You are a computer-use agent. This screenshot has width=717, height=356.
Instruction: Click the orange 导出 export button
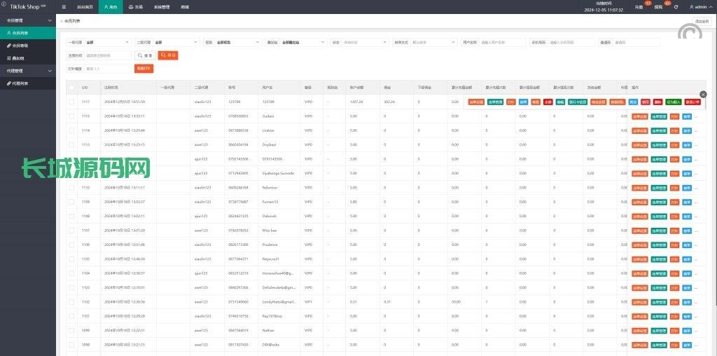(x=168, y=55)
